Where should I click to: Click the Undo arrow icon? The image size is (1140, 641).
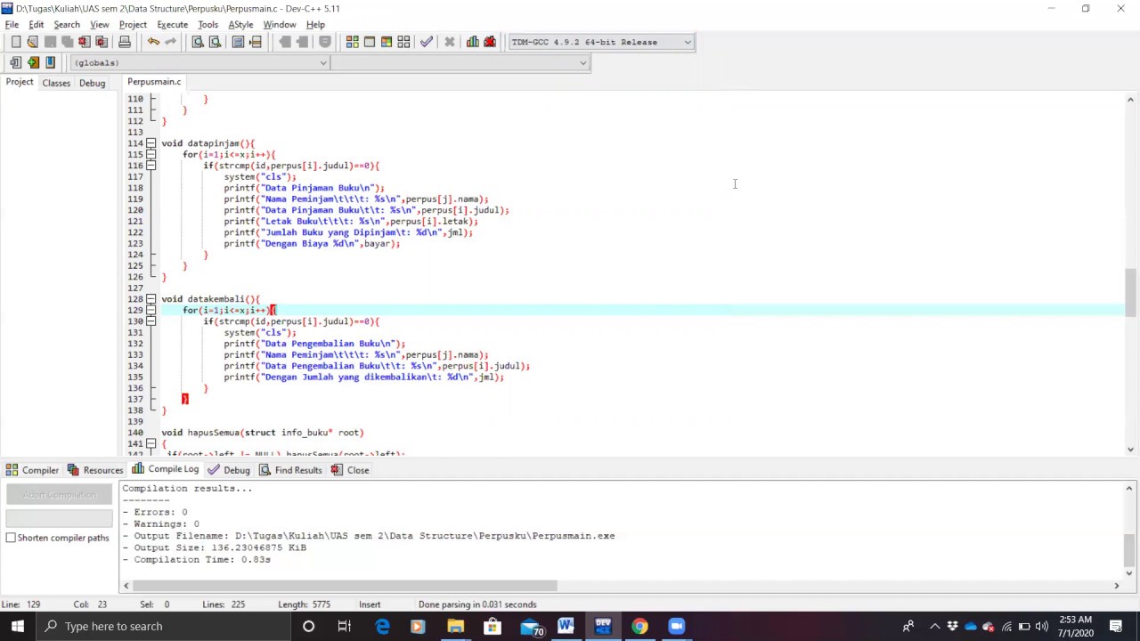coord(153,42)
